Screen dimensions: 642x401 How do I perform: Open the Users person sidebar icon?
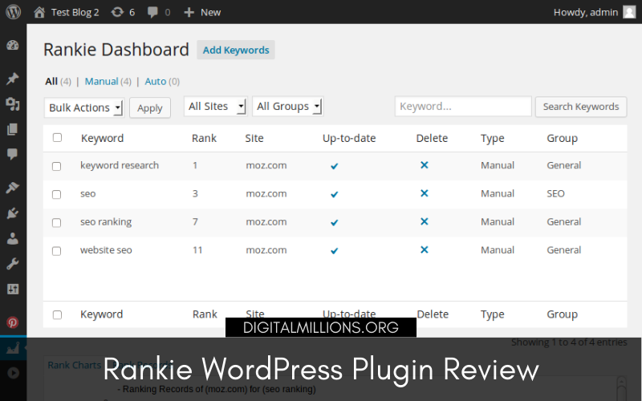coord(13,238)
